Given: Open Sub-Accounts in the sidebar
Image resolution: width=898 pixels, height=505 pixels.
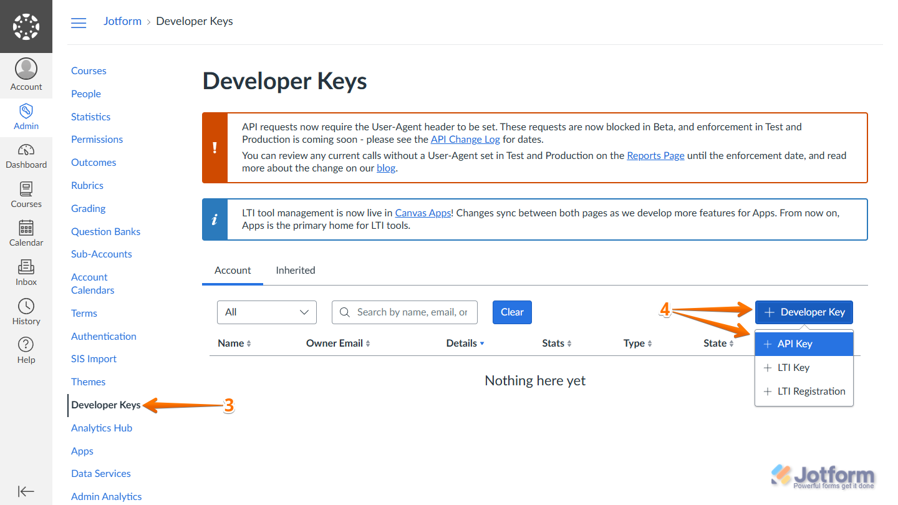Looking at the screenshot, I should (102, 254).
